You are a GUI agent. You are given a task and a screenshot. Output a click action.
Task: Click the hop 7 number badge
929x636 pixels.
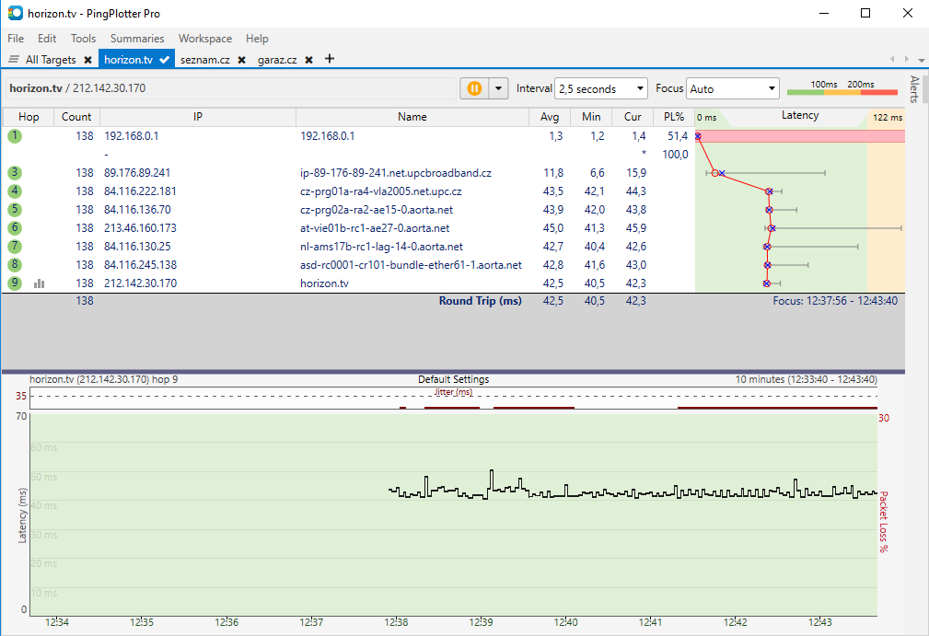click(x=15, y=247)
